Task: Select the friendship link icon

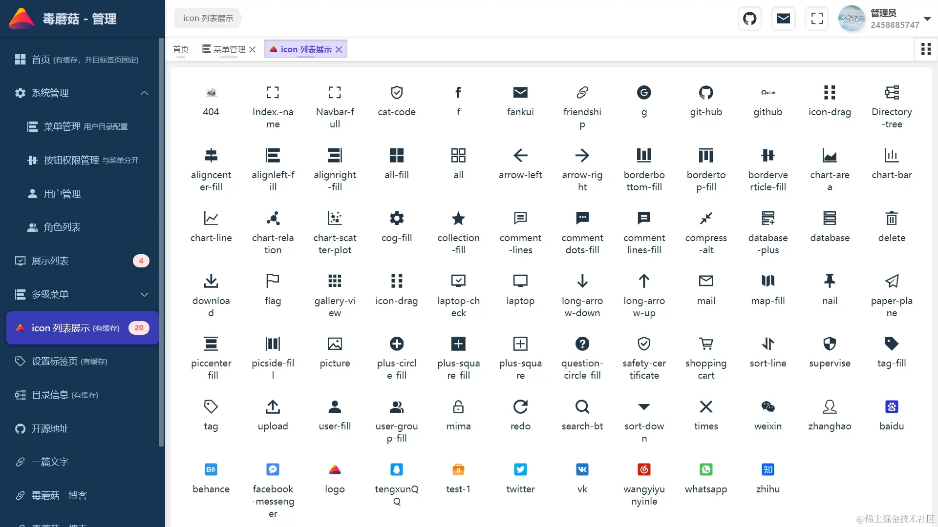Action: 582,92
